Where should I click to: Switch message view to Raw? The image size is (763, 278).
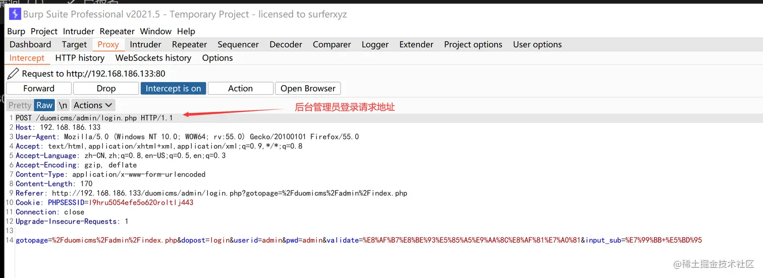pos(44,105)
